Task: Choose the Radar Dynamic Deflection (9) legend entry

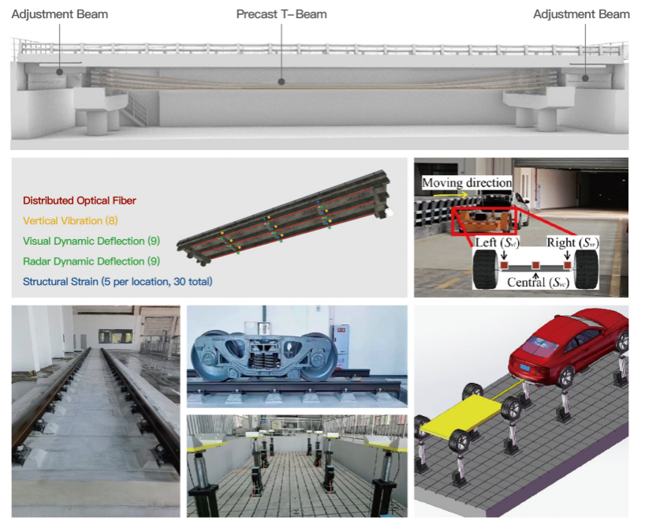Action: click(84, 261)
